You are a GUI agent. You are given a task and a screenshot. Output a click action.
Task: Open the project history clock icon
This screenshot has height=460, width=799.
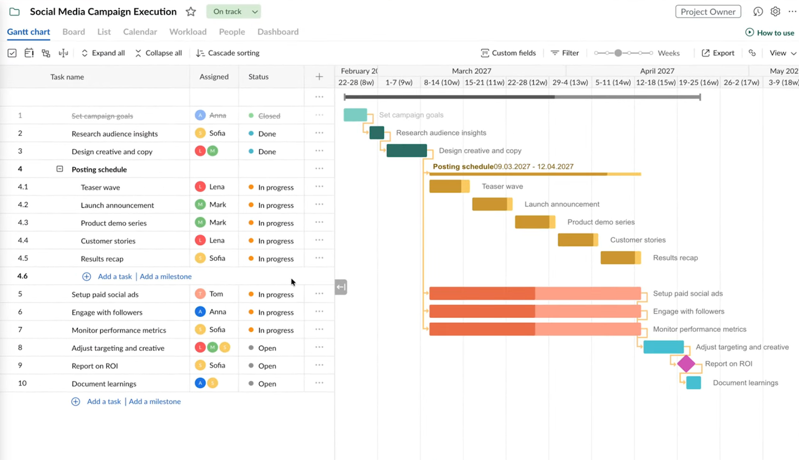pyautogui.click(x=758, y=12)
